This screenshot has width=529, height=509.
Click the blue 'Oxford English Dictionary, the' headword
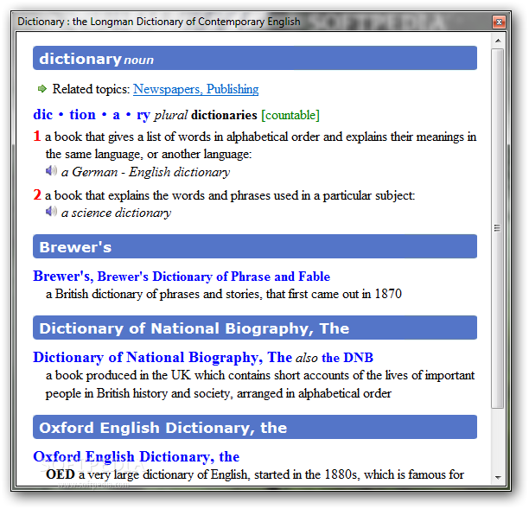click(137, 456)
